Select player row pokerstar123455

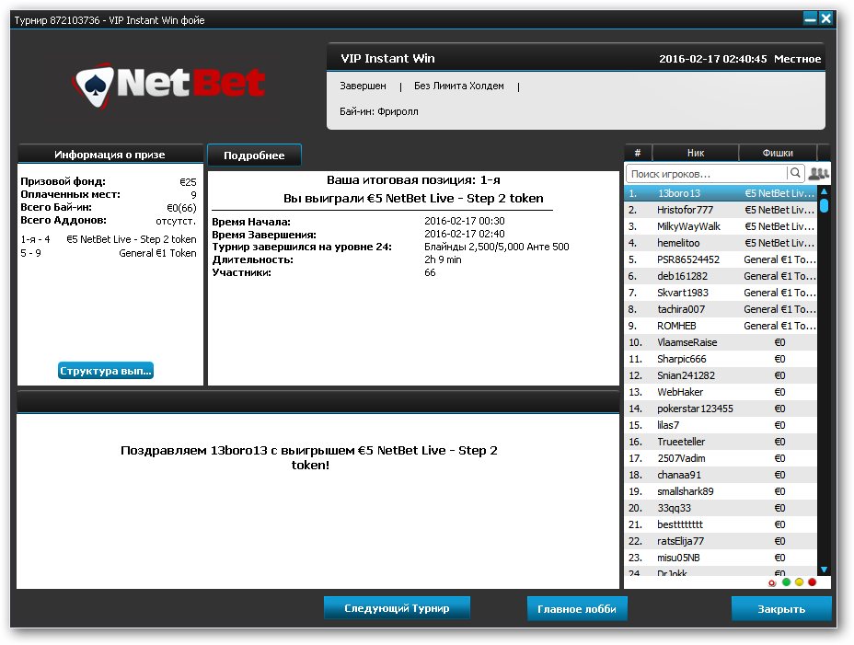(x=721, y=409)
